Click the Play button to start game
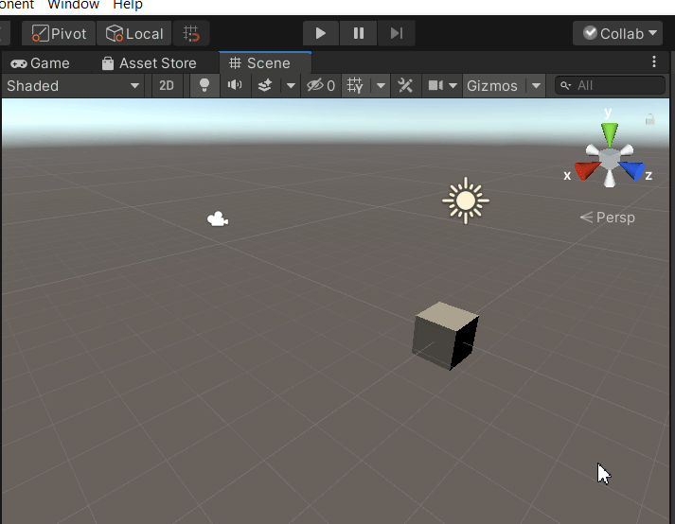 (x=321, y=34)
